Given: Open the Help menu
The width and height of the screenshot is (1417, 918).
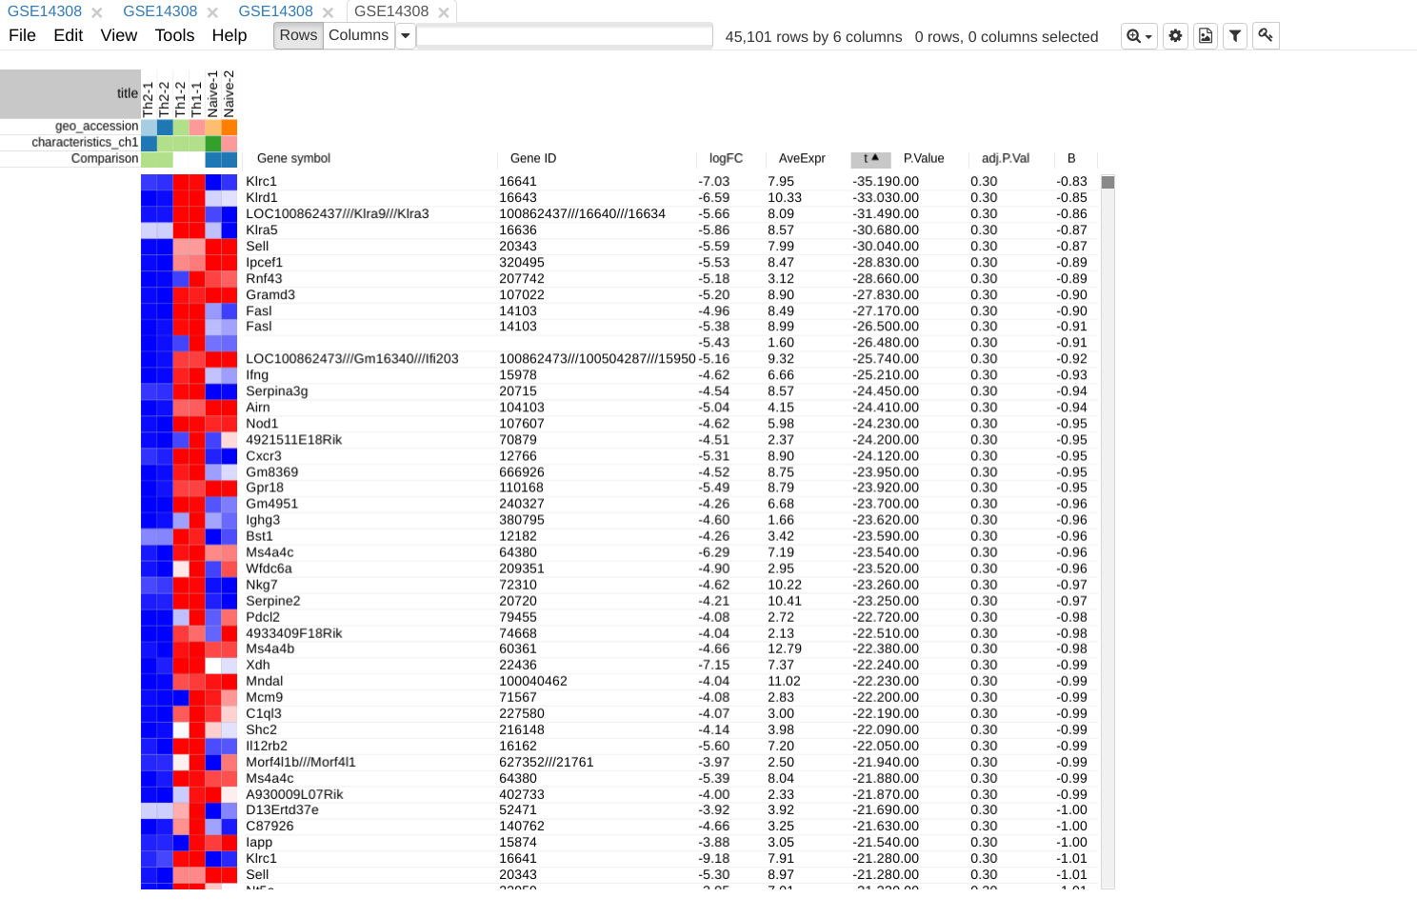Looking at the screenshot, I should click(229, 35).
